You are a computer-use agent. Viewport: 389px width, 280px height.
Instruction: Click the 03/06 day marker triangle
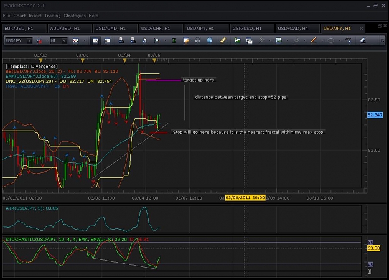pyautogui.click(x=154, y=60)
